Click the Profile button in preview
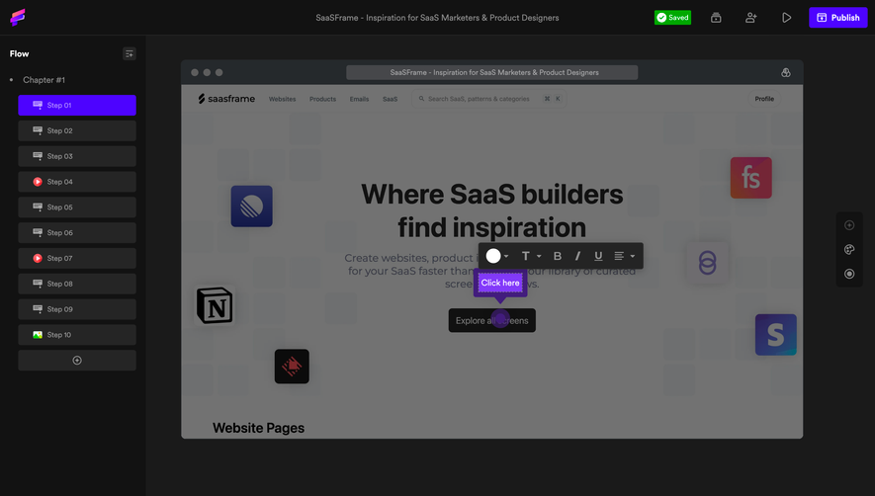Image resolution: width=875 pixels, height=496 pixels. [x=764, y=99]
